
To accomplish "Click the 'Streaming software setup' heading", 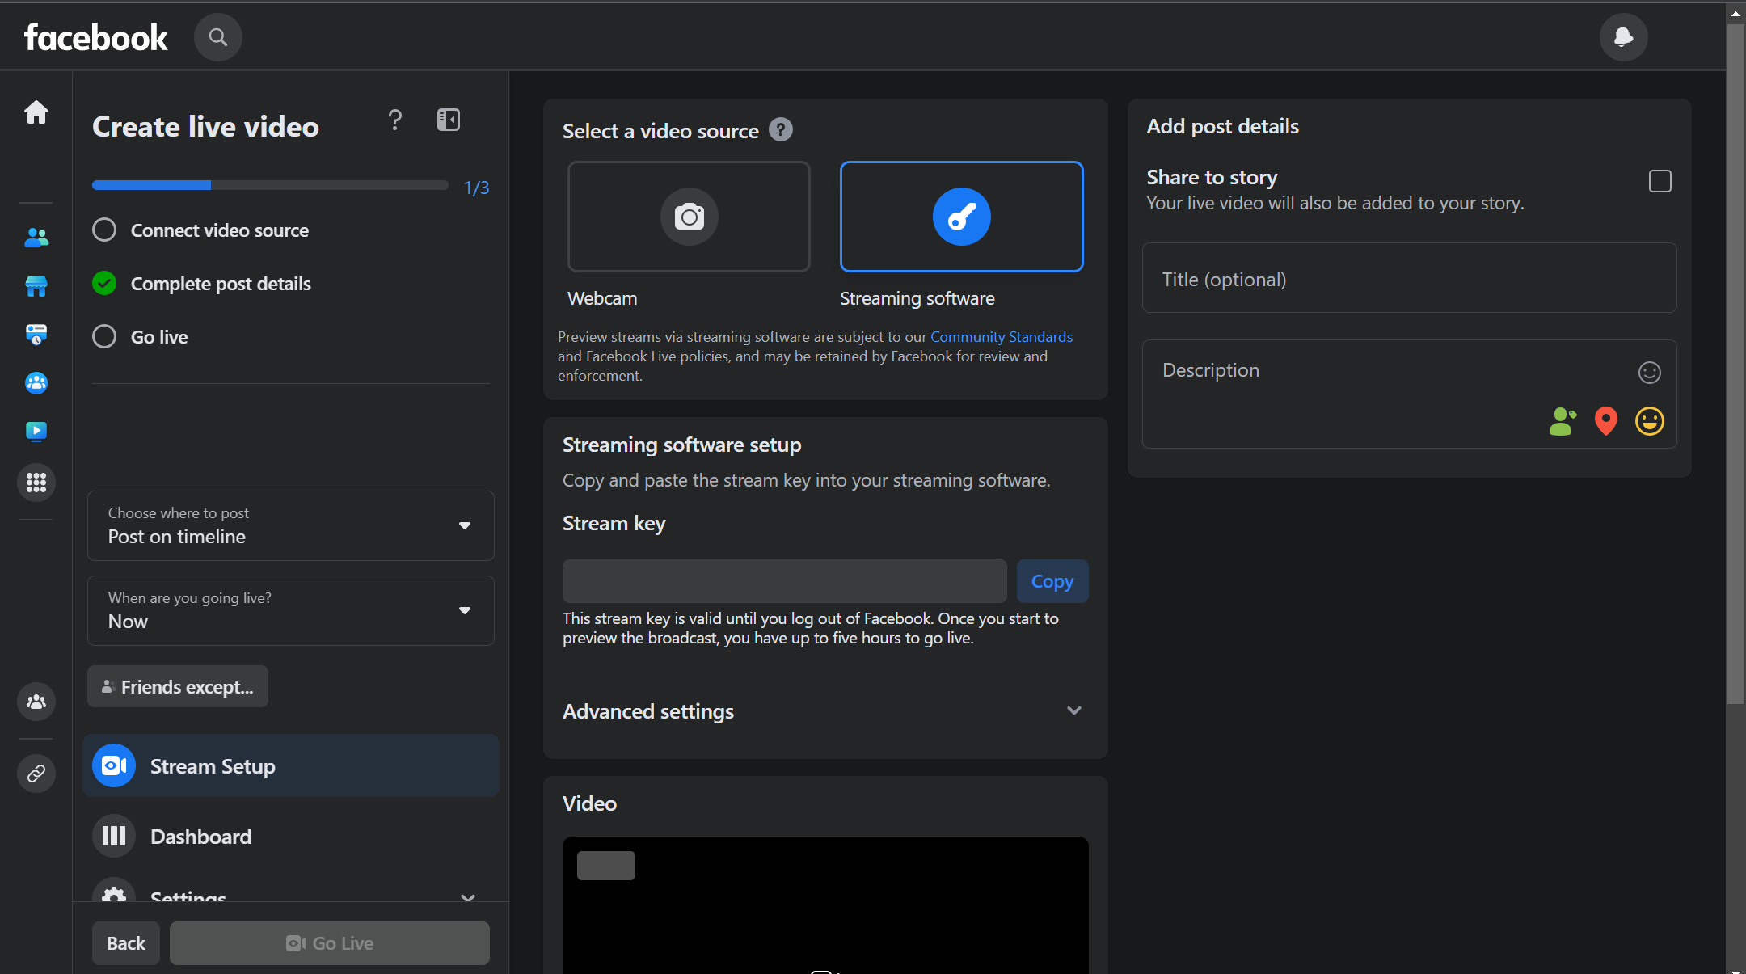I will 682,445.
